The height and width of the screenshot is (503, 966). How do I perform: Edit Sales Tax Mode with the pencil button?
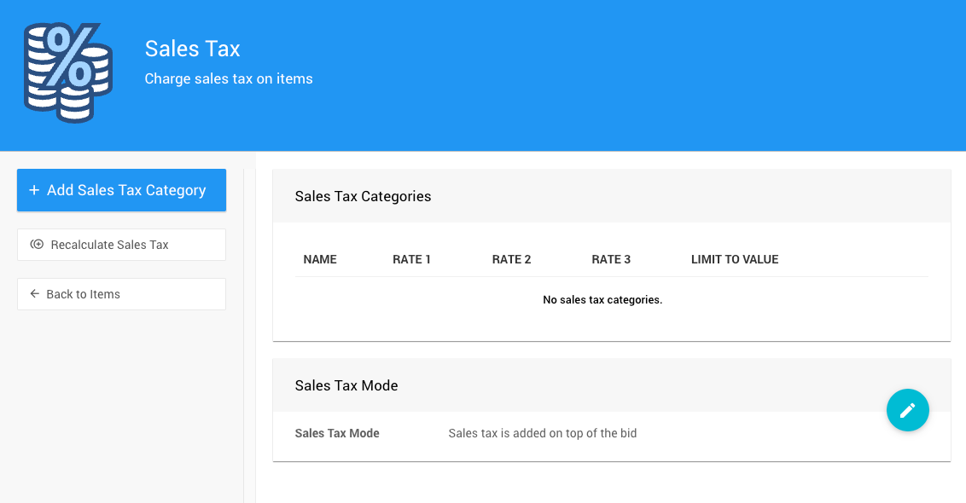point(907,410)
